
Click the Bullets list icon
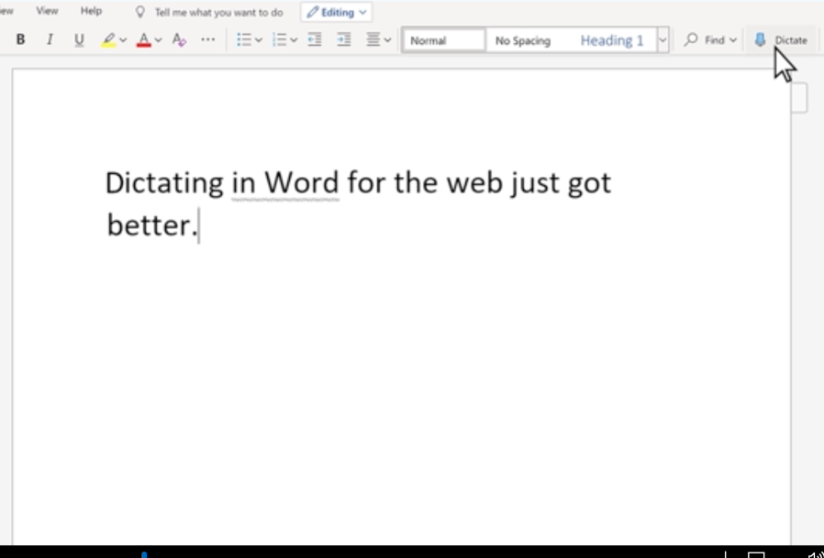(x=244, y=40)
